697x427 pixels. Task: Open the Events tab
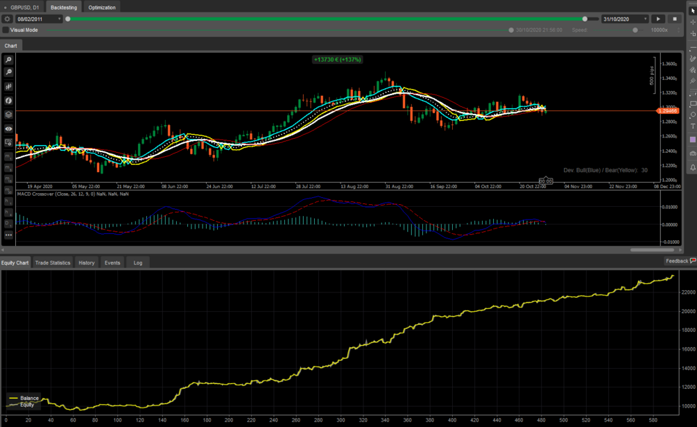tap(112, 263)
